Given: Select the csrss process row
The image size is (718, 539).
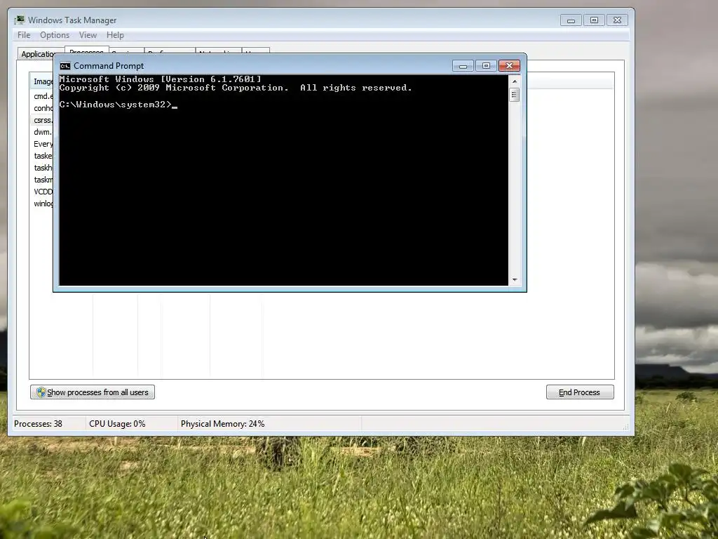Looking at the screenshot, I should pos(41,120).
